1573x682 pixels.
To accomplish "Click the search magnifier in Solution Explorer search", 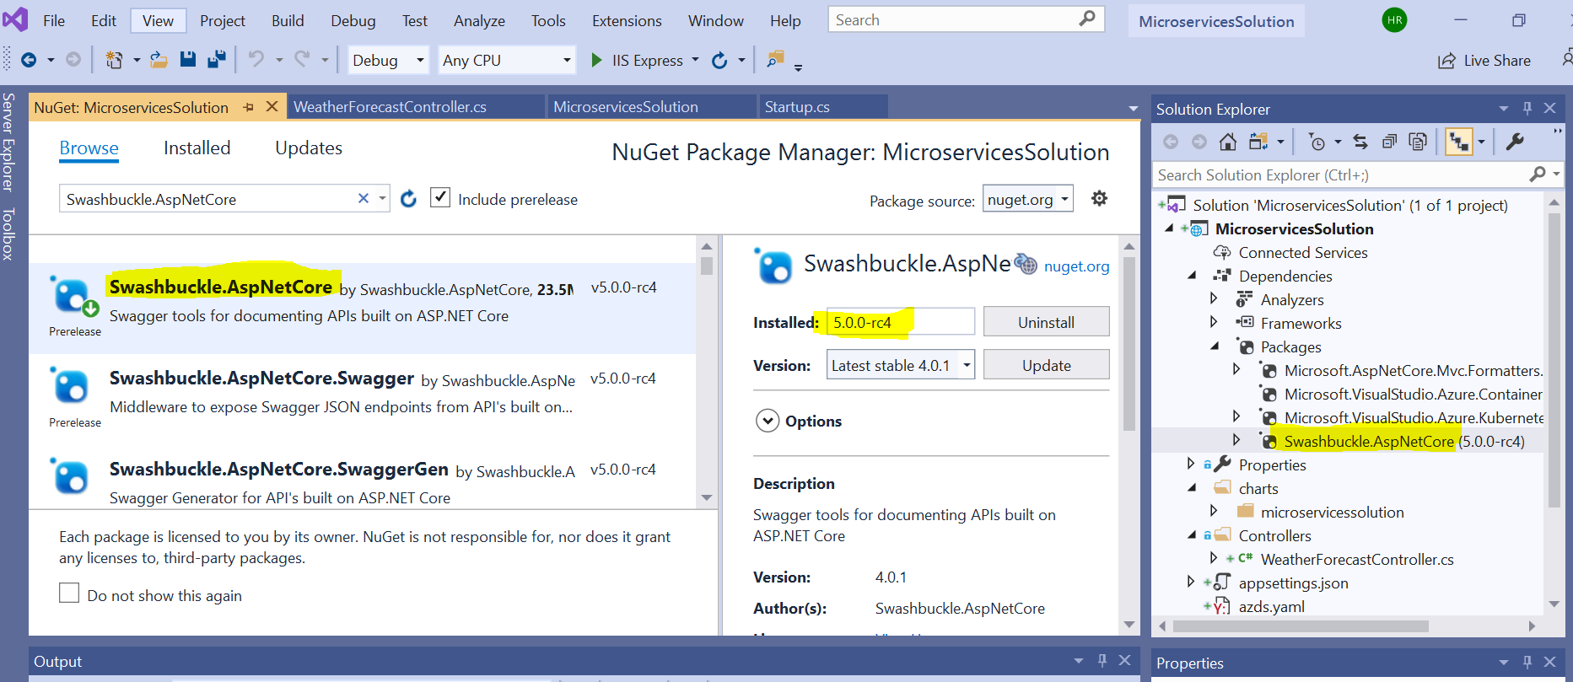I will point(1538,174).
